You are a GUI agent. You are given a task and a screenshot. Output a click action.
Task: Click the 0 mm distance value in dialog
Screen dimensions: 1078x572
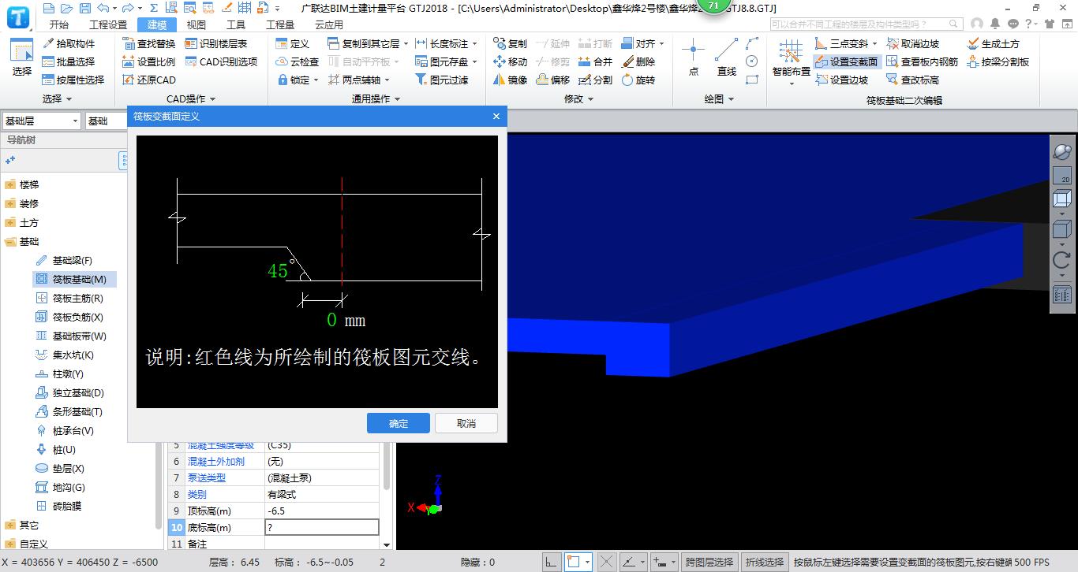point(331,319)
